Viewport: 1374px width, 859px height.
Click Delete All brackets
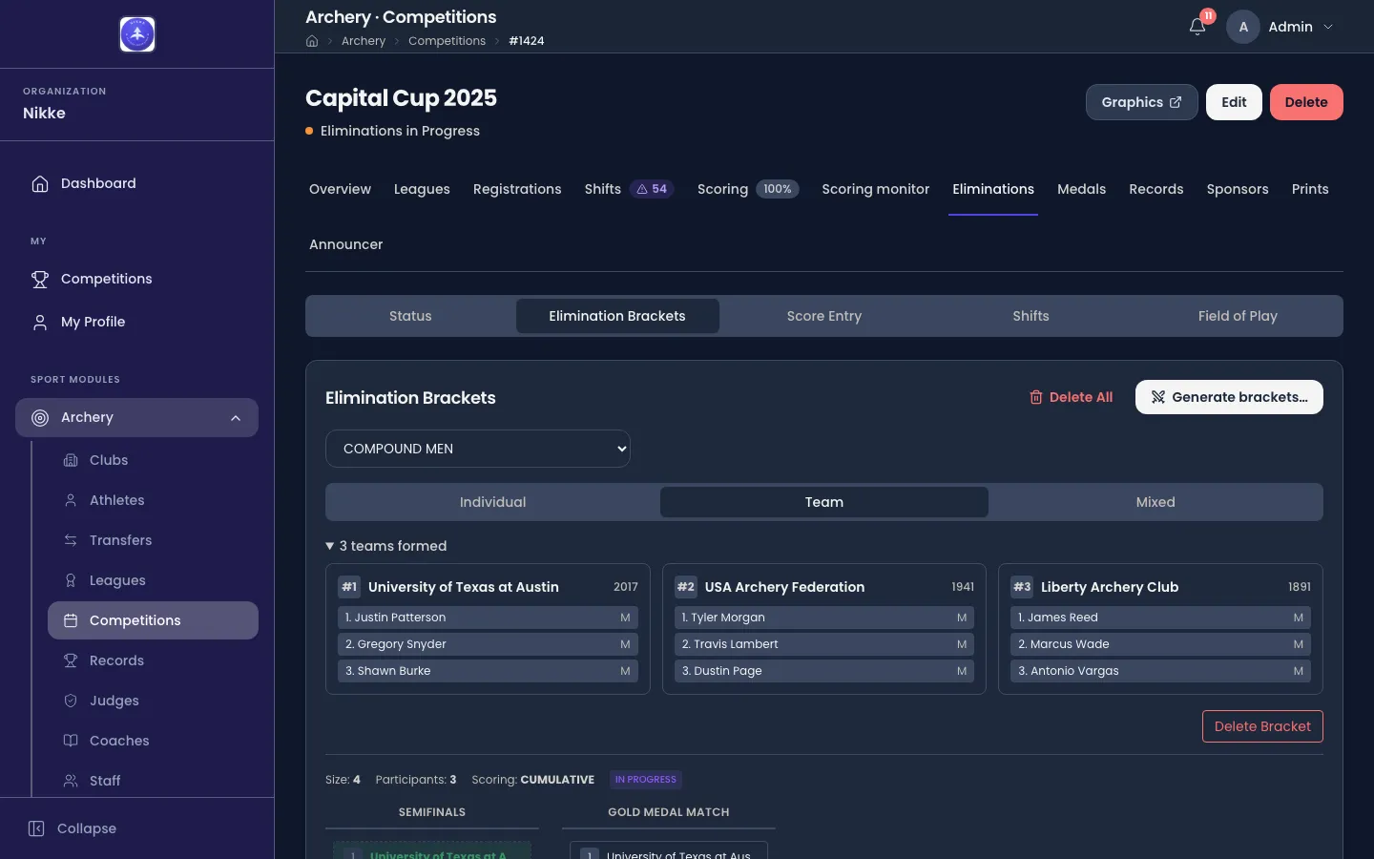tap(1071, 397)
